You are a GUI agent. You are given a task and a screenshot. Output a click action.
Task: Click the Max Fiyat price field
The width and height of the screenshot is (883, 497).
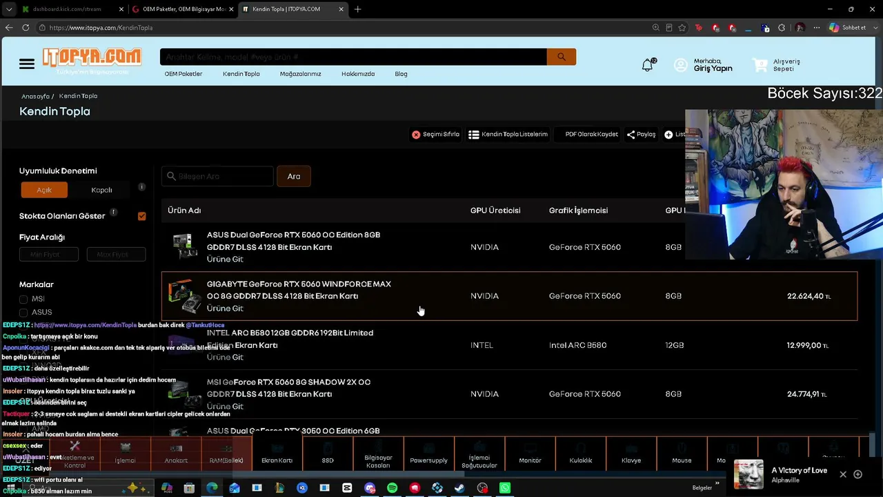click(117, 255)
